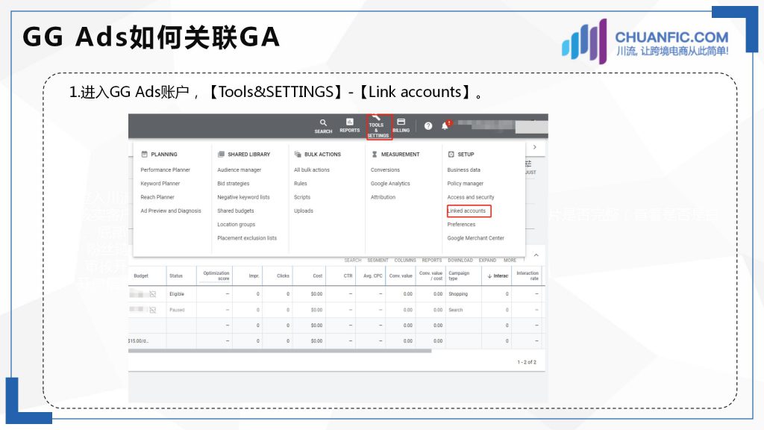
Task: Sort by the Cost column header
Action: [318, 276]
